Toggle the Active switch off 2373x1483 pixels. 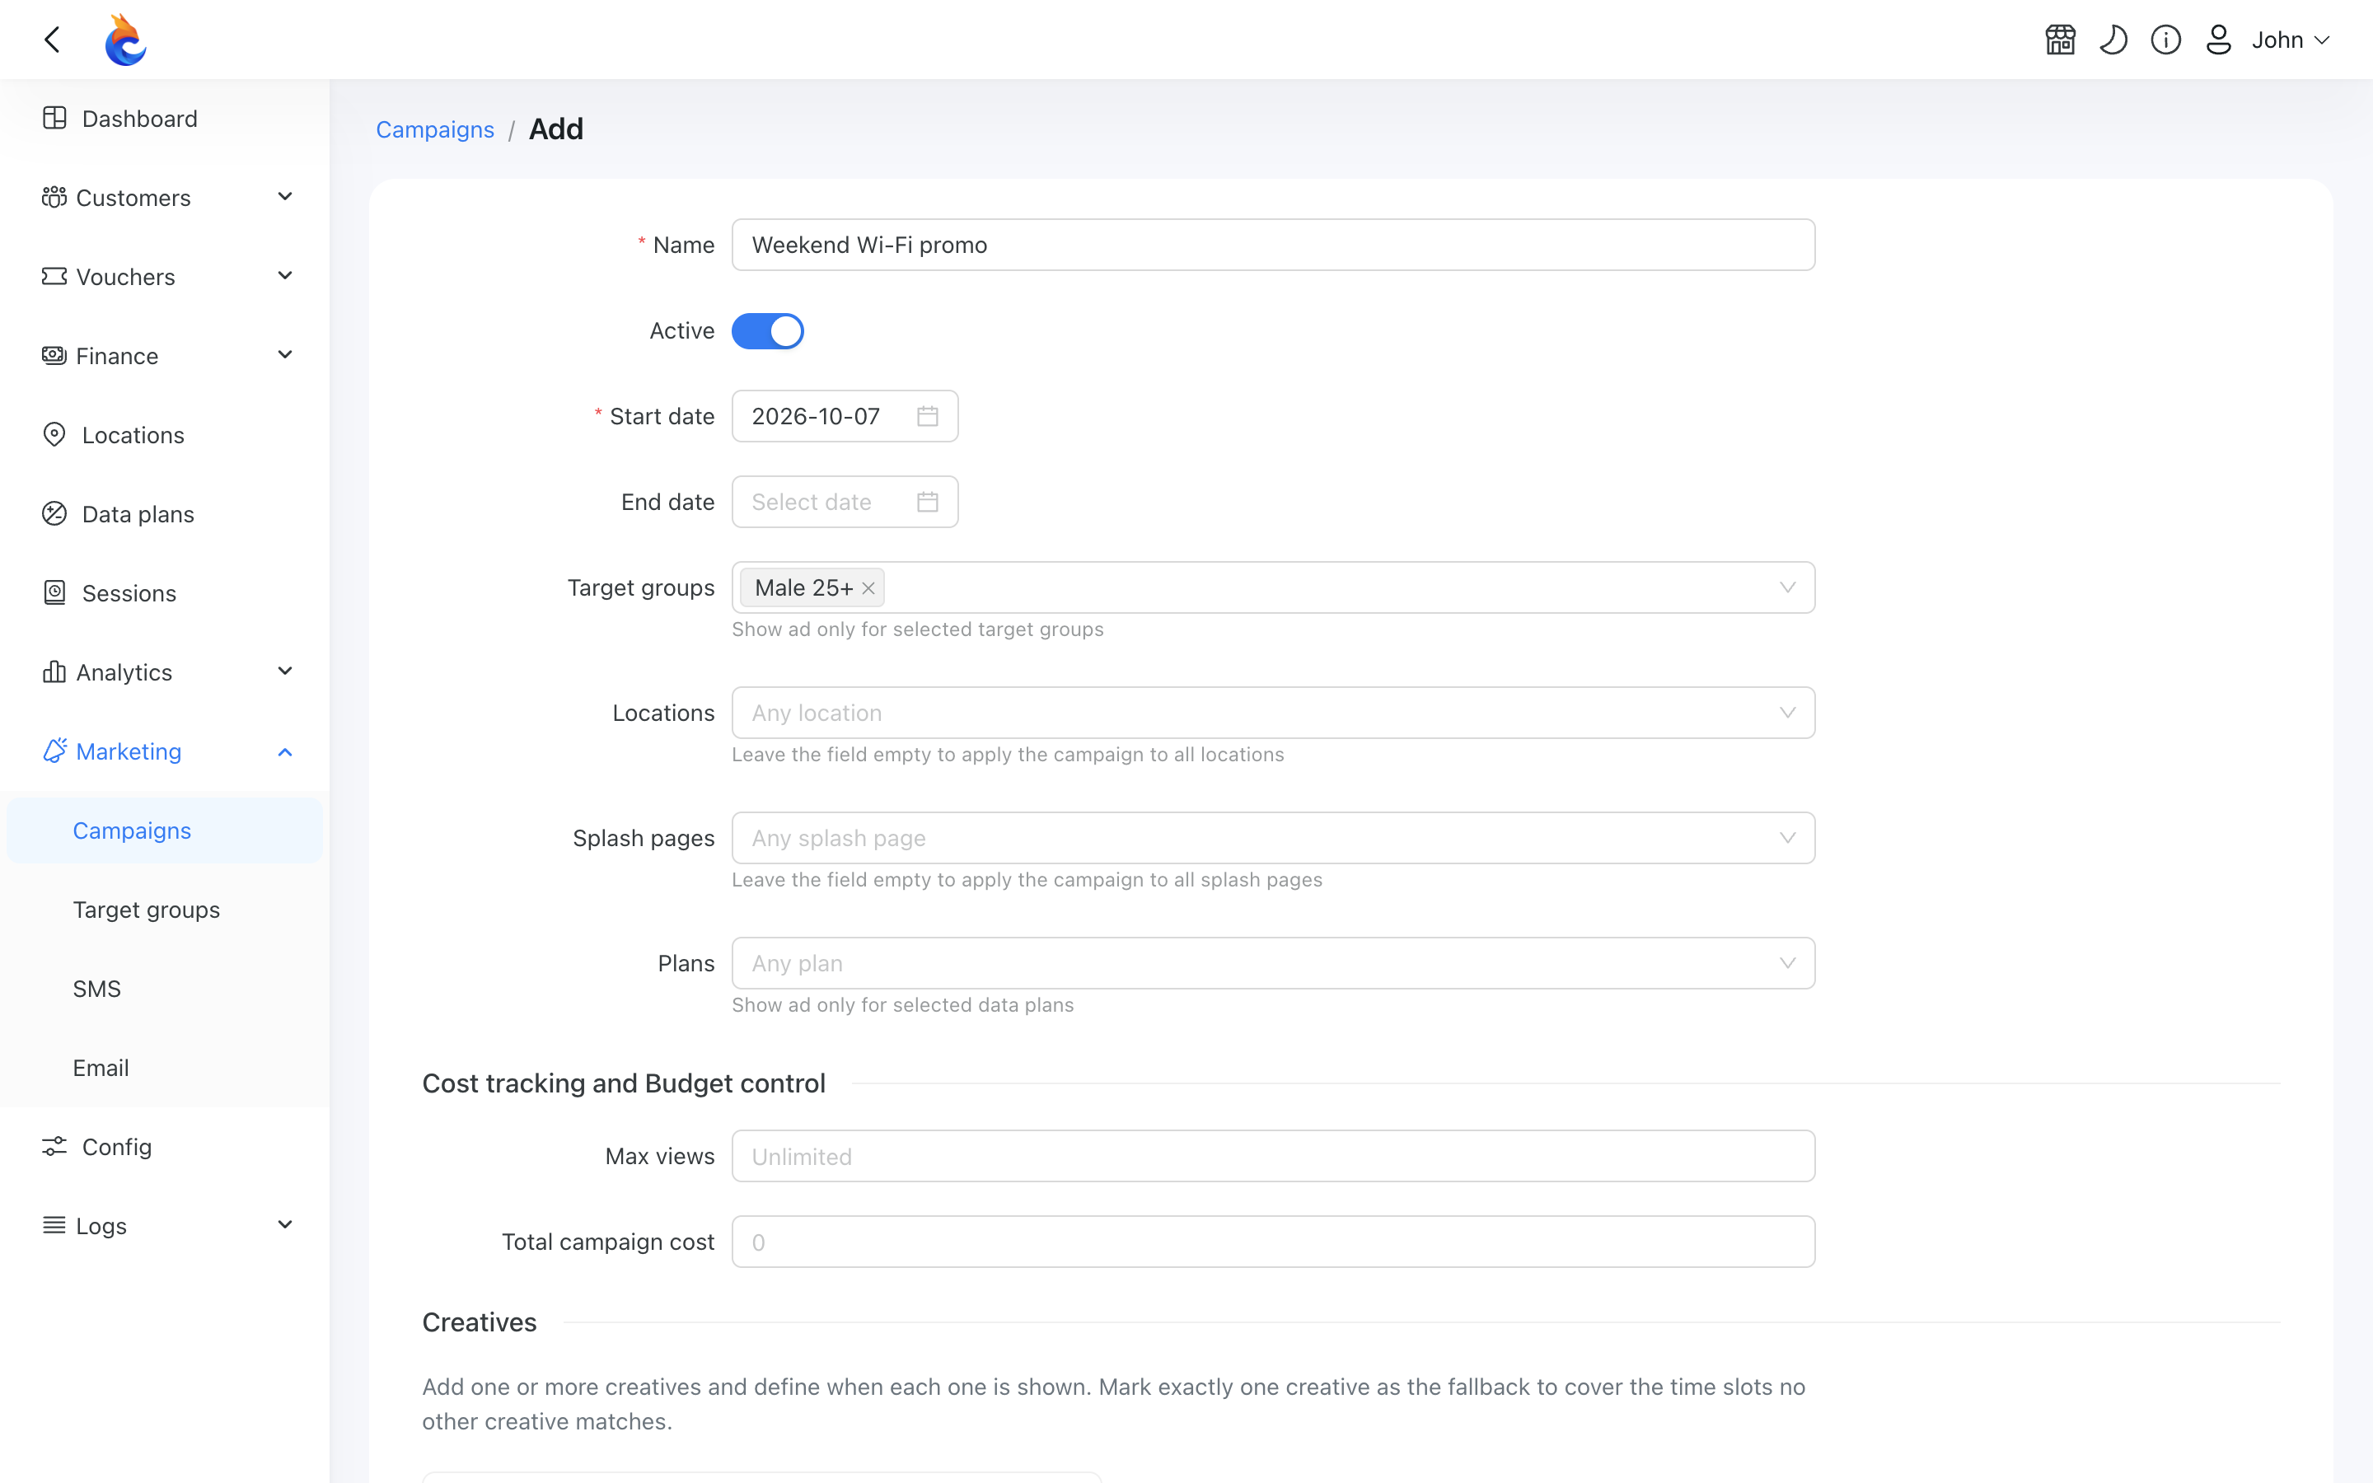click(x=768, y=330)
